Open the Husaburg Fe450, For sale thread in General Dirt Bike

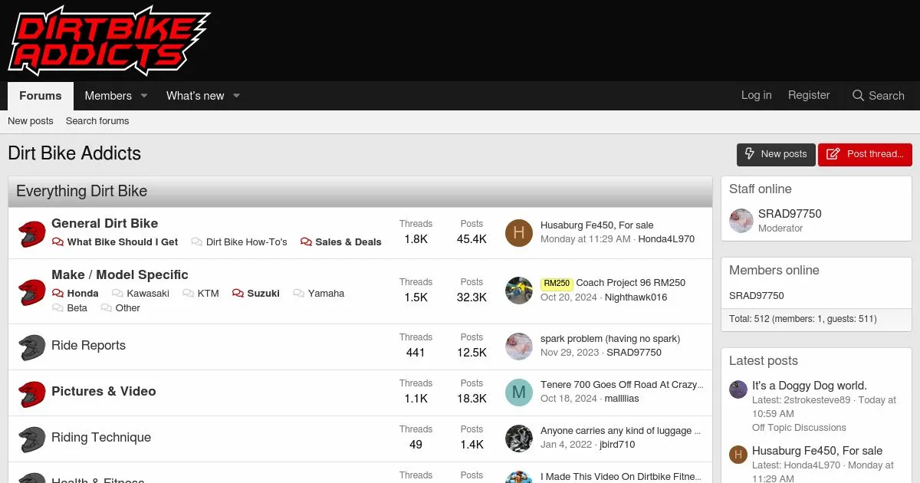point(597,225)
